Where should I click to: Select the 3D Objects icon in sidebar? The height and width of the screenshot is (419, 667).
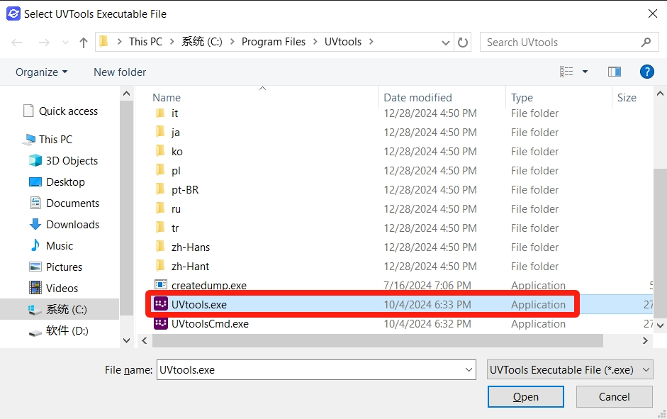pyautogui.click(x=35, y=161)
